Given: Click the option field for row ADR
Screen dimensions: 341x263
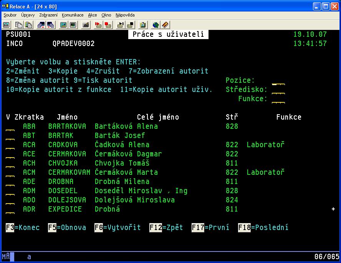Looking at the screenshot, I should click(x=10, y=209).
